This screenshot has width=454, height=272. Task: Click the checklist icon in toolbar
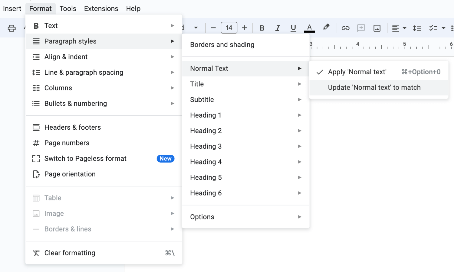click(x=433, y=28)
